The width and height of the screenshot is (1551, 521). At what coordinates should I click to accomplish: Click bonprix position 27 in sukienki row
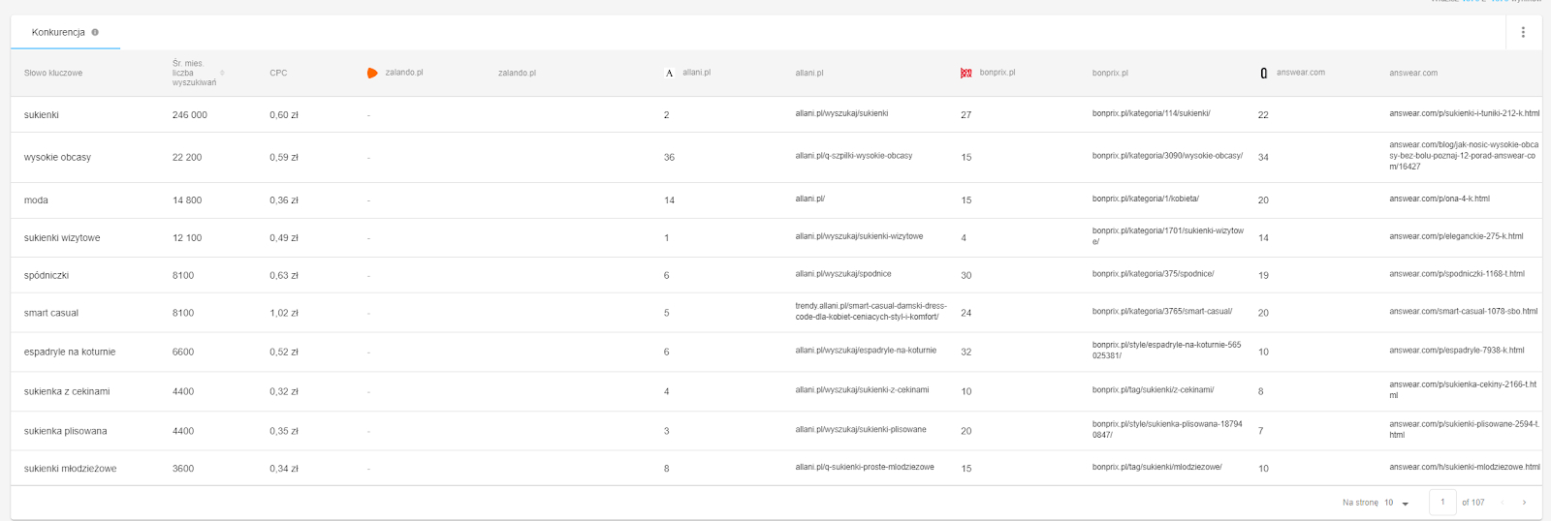[965, 114]
